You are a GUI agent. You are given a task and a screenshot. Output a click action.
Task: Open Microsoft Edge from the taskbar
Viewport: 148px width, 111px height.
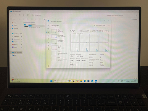(x=85, y=81)
